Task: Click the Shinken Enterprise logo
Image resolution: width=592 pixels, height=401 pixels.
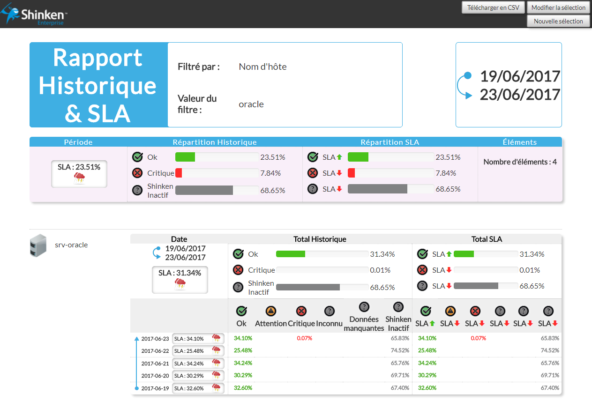Action: pos(35,15)
